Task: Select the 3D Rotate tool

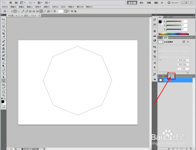Action: pyautogui.click(x=4, y=85)
